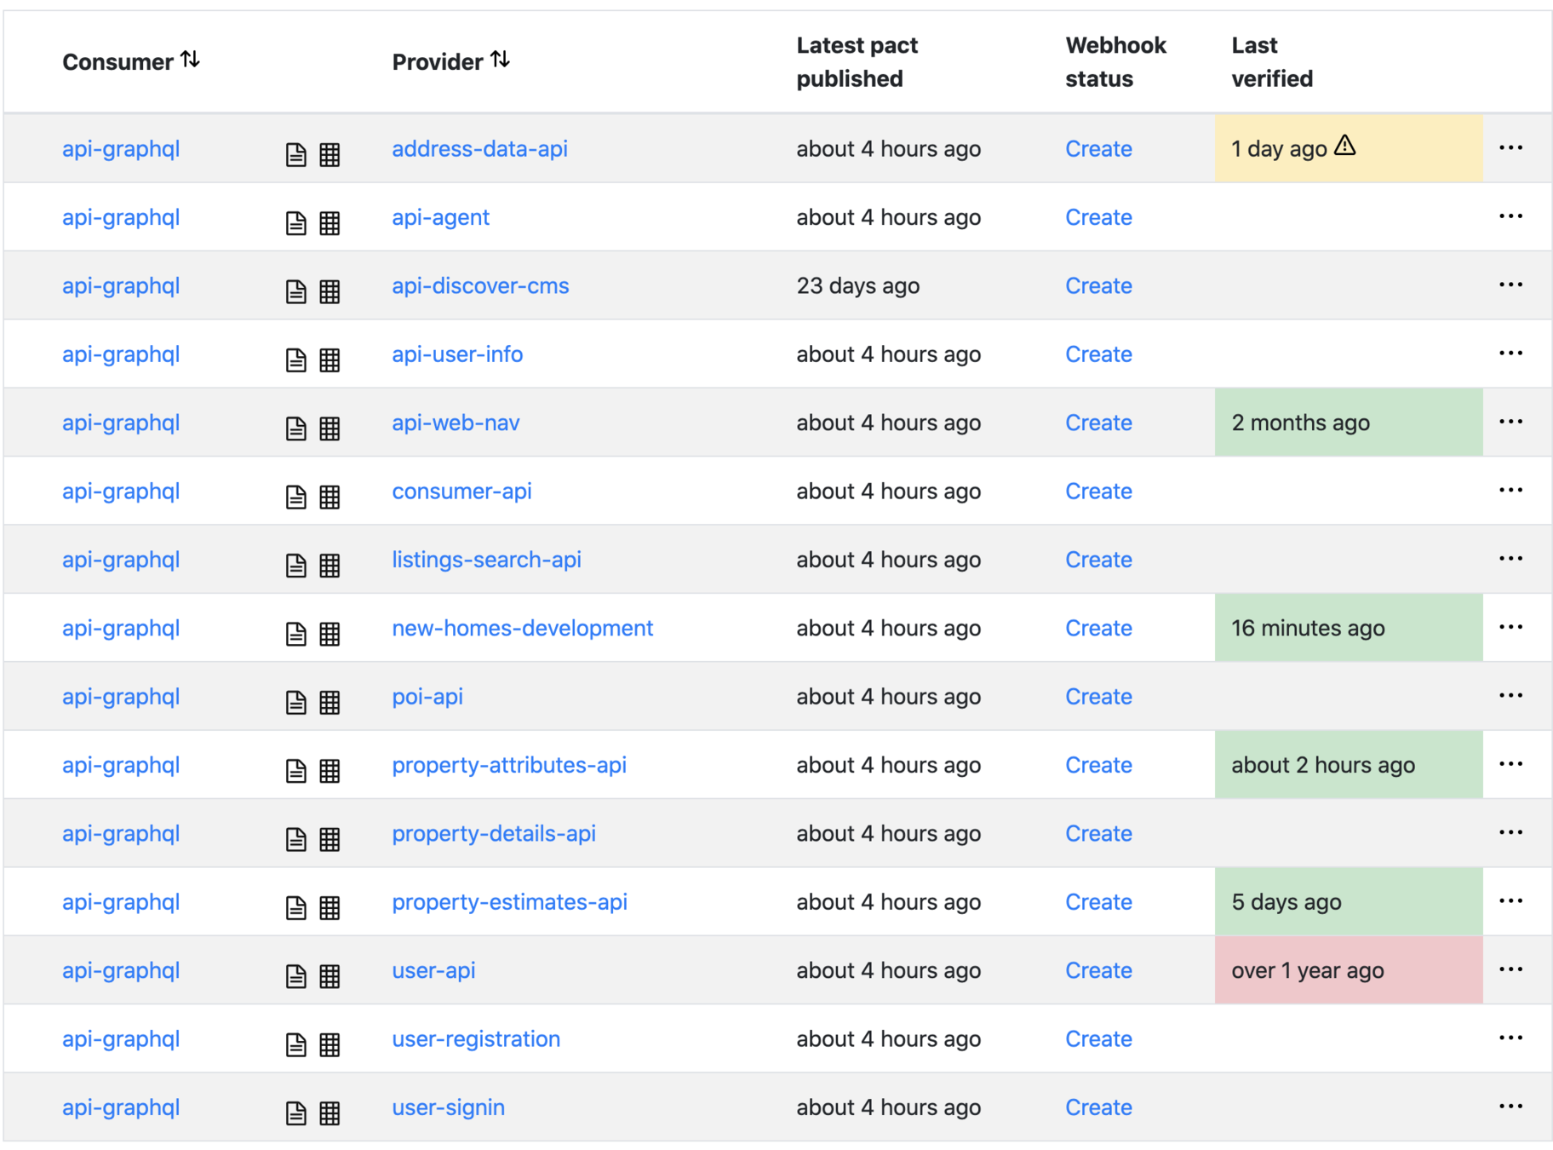
Task: Sort table by Consumer column arrows
Action: click(191, 60)
